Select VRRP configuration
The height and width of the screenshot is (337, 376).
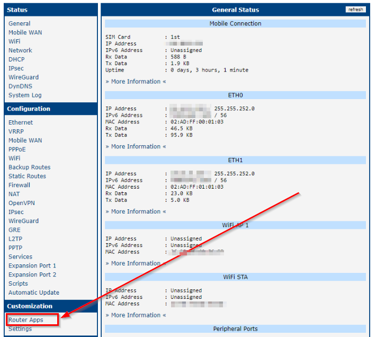16,131
